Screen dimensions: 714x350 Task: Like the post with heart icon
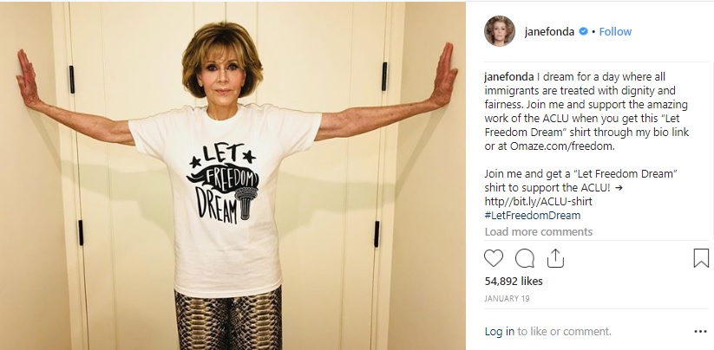tap(493, 258)
